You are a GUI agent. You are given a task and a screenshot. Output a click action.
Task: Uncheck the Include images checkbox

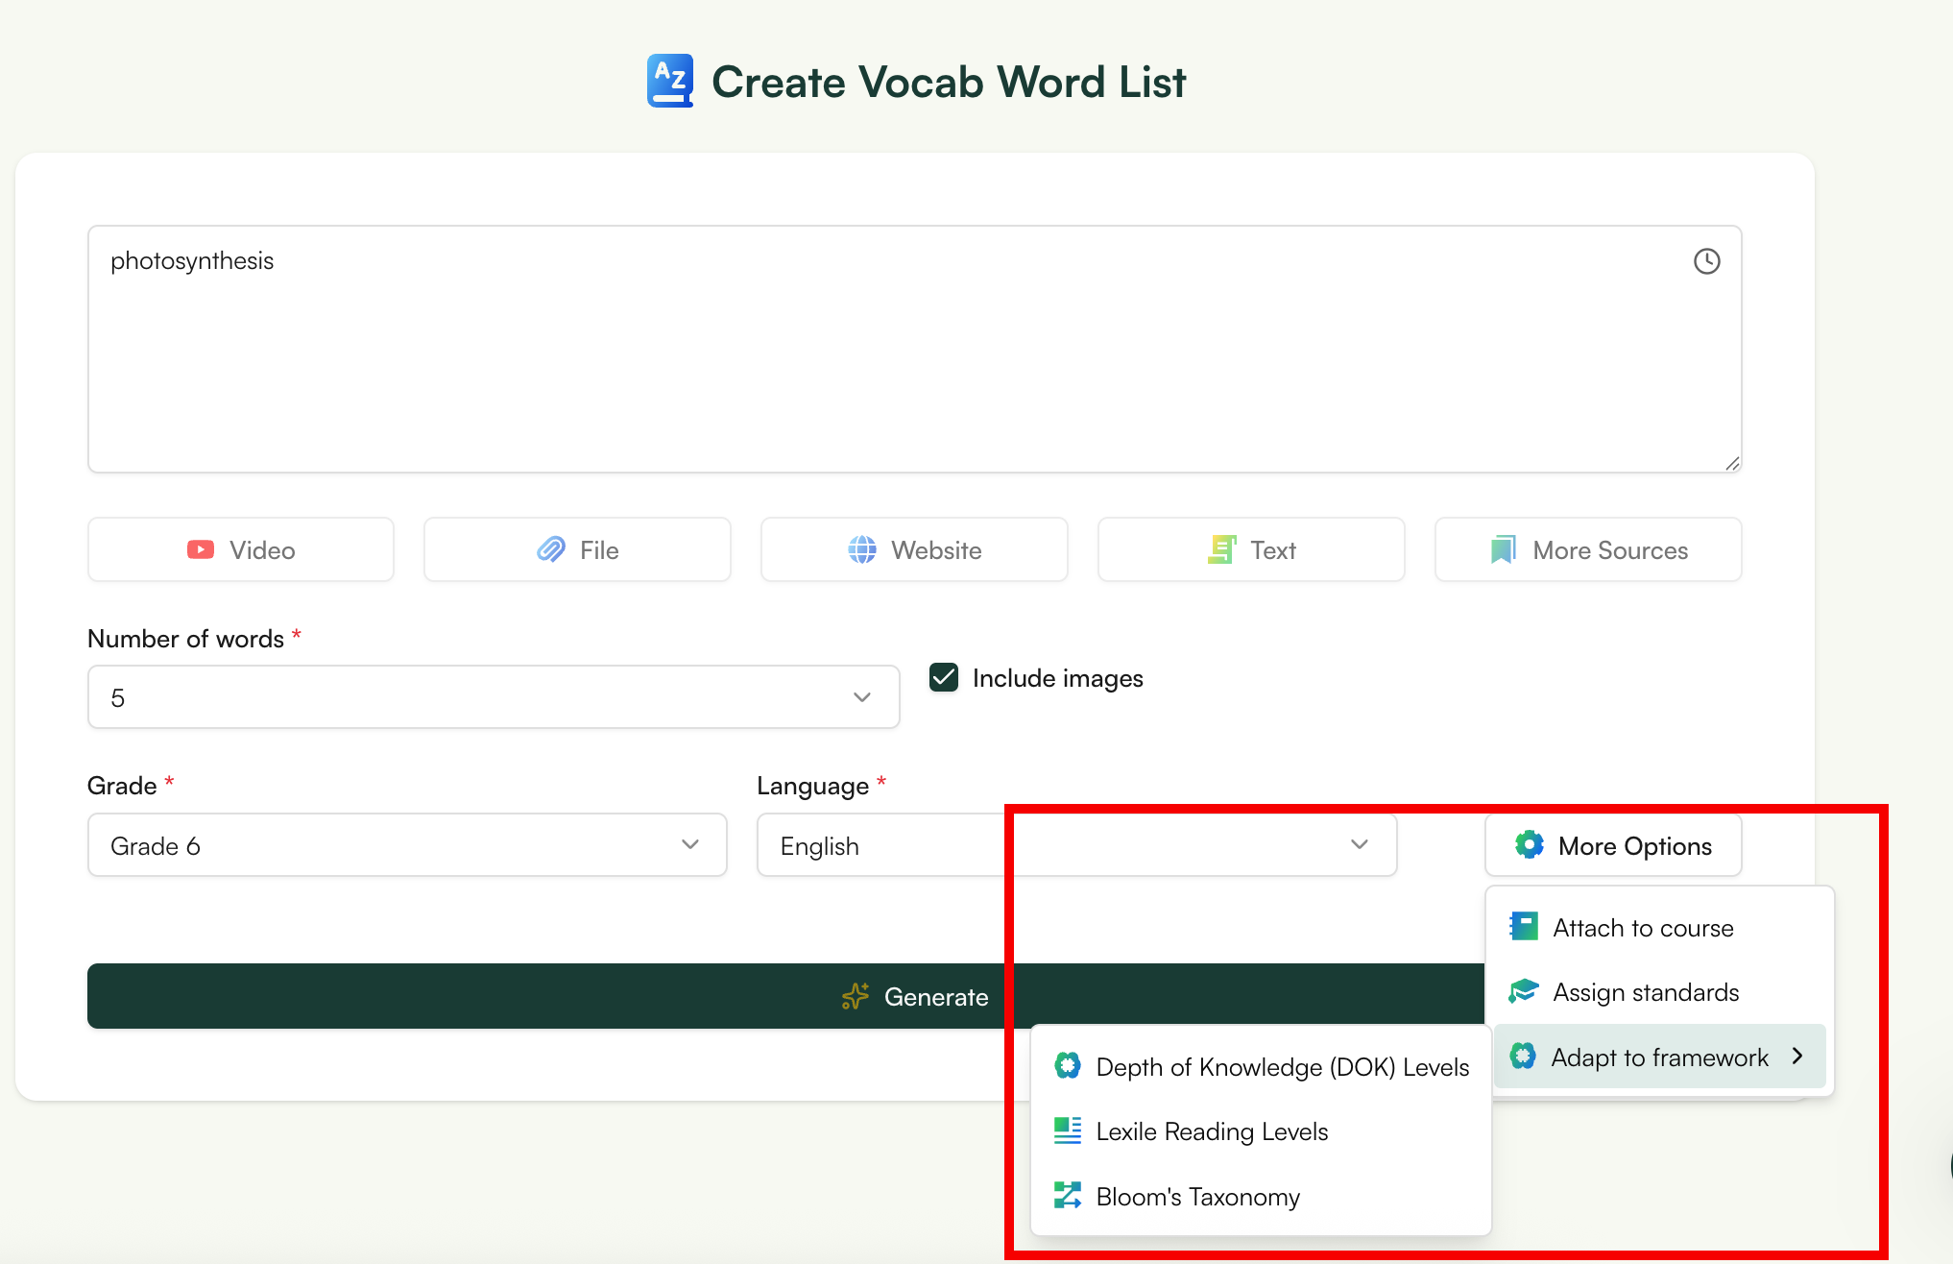coord(943,677)
